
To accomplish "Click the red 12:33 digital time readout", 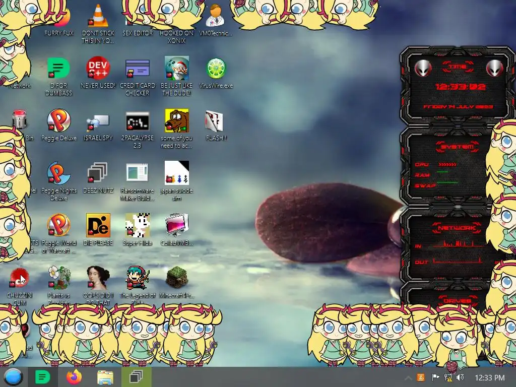I will point(460,87).
